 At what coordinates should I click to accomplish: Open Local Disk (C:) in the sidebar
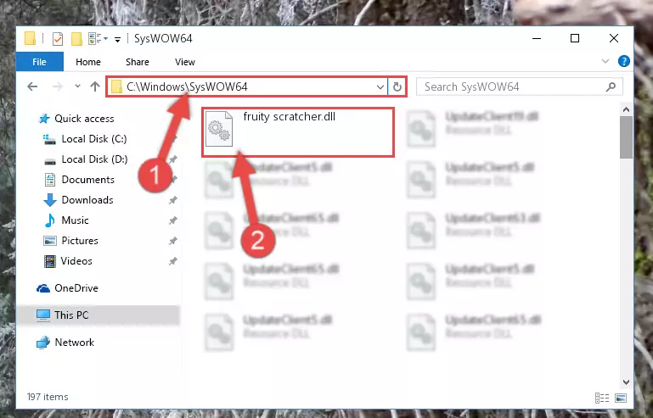(x=94, y=139)
